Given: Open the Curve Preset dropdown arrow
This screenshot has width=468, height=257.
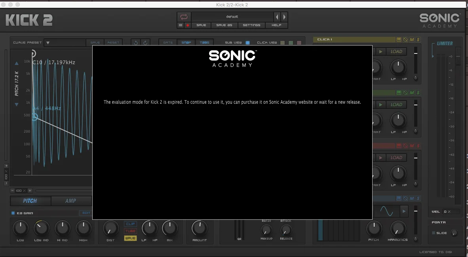Looking at the screenshot, I should point(48,43).
